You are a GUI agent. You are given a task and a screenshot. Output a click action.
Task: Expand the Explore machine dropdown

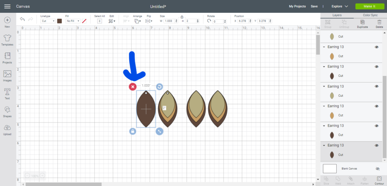point(340,6)
